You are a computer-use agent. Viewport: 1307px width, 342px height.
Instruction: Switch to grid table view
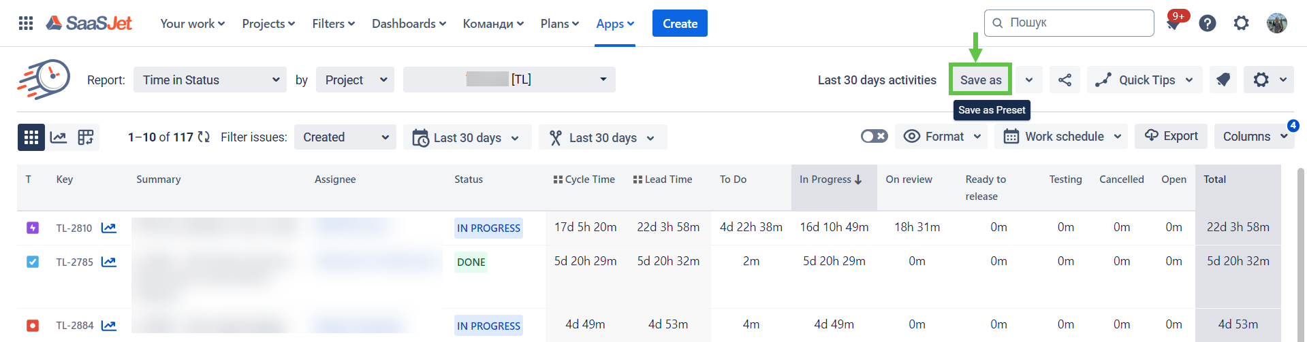point(31,137)
